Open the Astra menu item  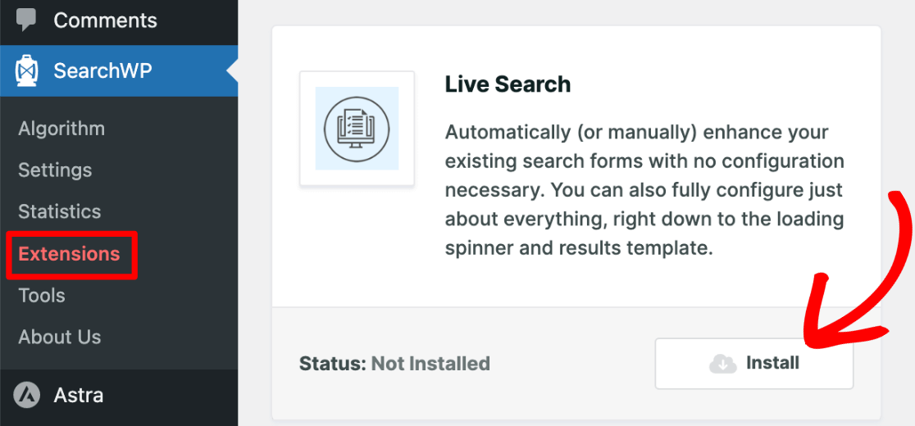pos(79,396)
